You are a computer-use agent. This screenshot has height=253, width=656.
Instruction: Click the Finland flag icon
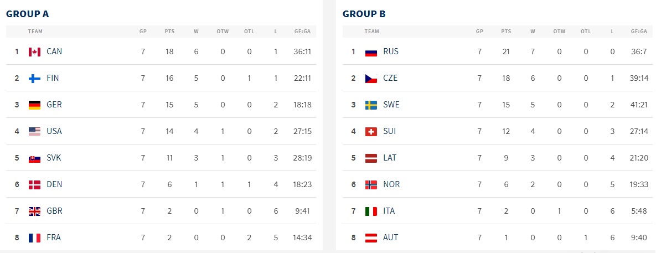click(34, 78)
